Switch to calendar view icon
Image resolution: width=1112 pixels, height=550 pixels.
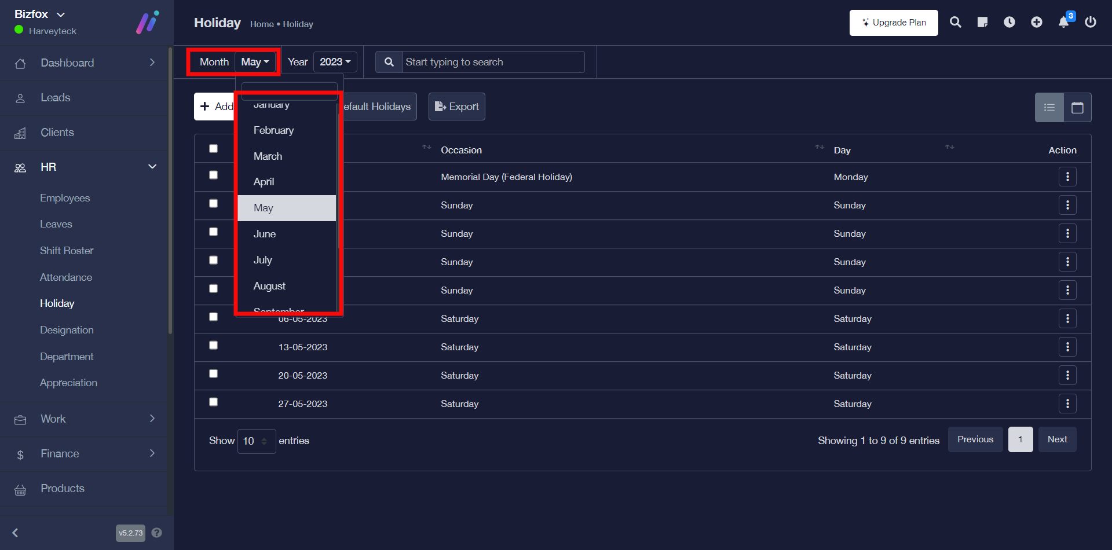pos(1077,108)
